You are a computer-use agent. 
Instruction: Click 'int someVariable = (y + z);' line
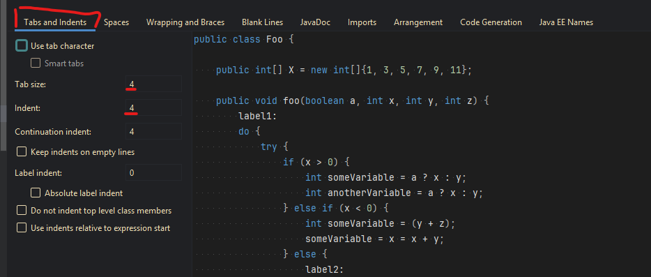click(x=380, y=224)
